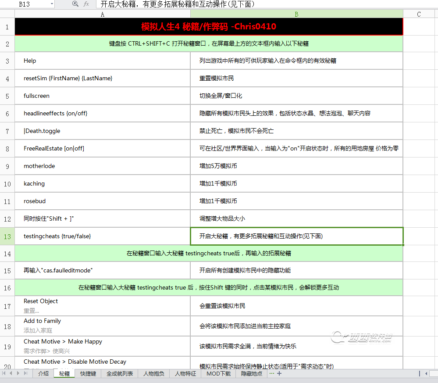The image size is (438, 383).
Task: Select the cell 开启所有创建模拟市民中的隐藏功能
Action: click(x=297, y=270)
